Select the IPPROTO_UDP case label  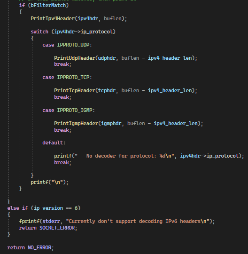pyautogui.click(x=73, y=45)
